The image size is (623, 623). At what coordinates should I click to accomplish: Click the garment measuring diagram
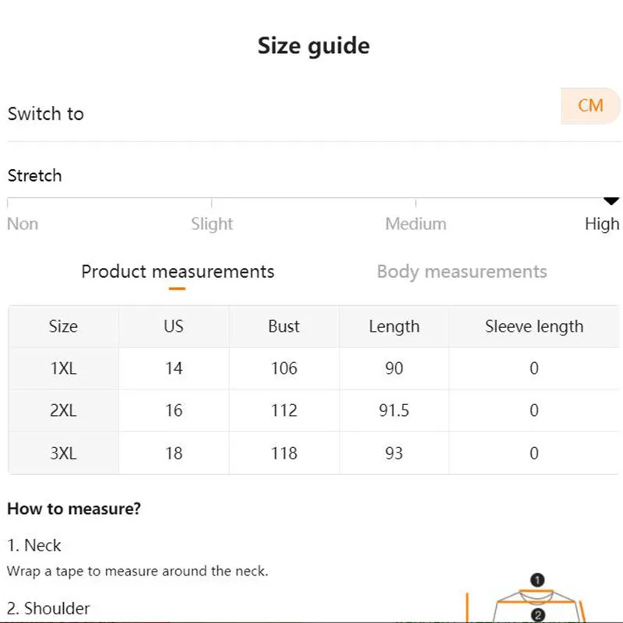537,604
